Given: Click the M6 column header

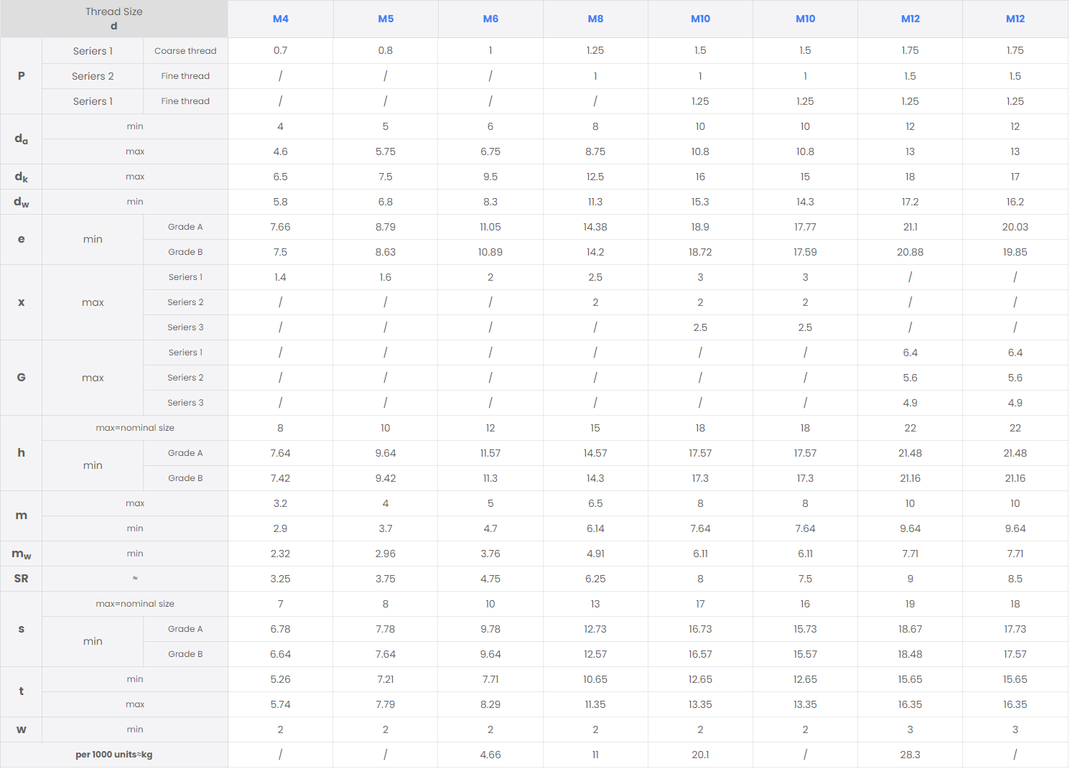Looking at the screenshot, I should [x=490, y=19].
